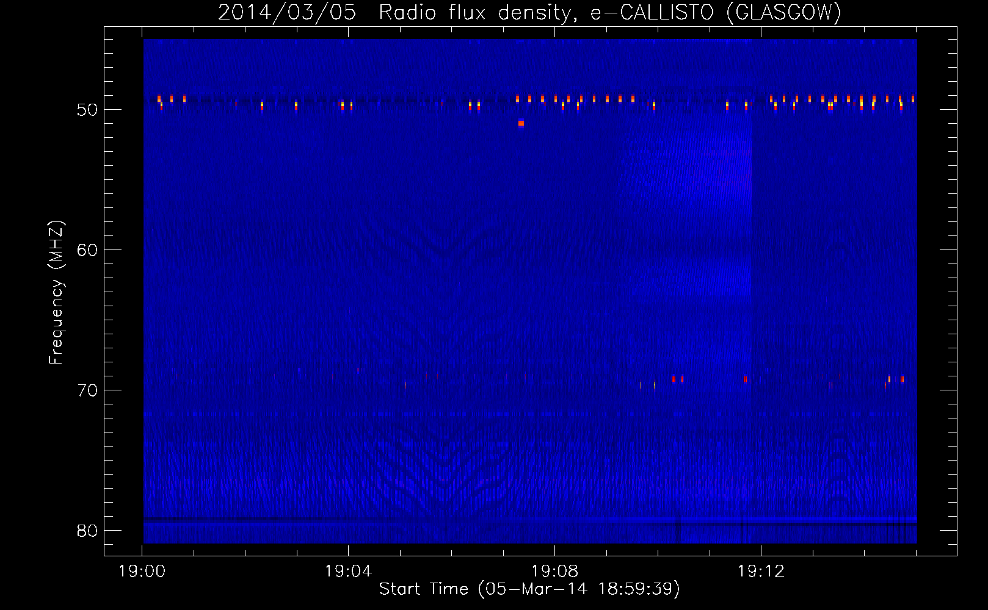The image size is (988, 610).
Task: Click the isolated orange burst near 51 MHz
Action: [x=521, y=123]
